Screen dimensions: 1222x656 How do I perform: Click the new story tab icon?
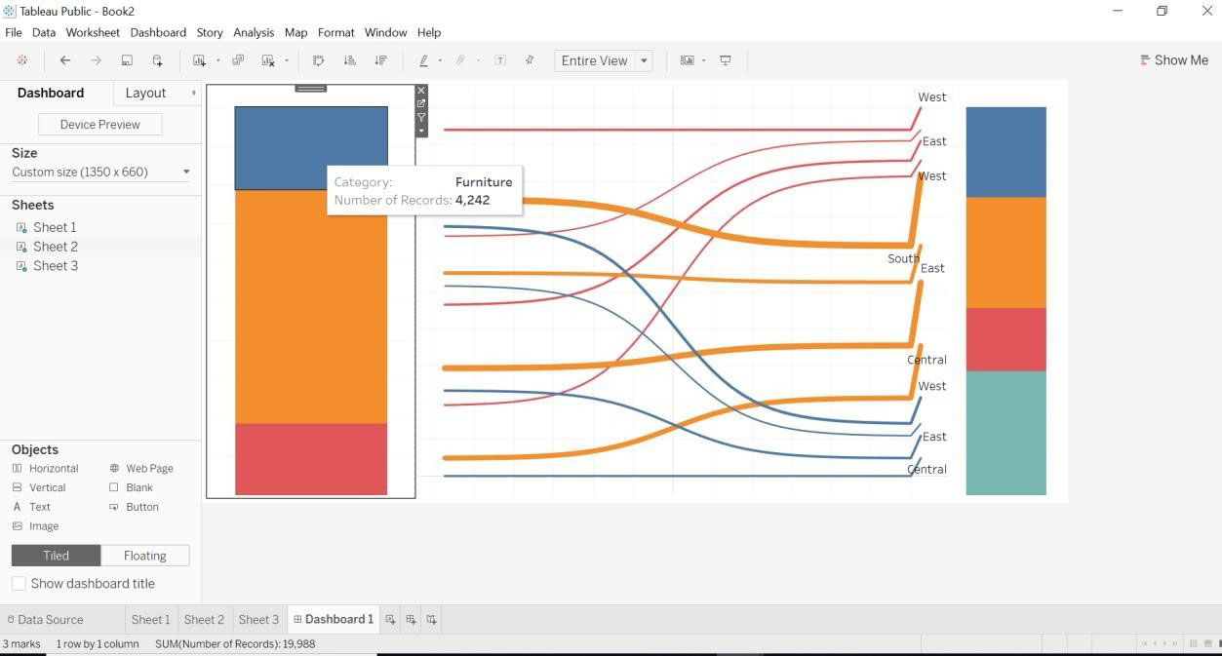[x=431, y=619]
